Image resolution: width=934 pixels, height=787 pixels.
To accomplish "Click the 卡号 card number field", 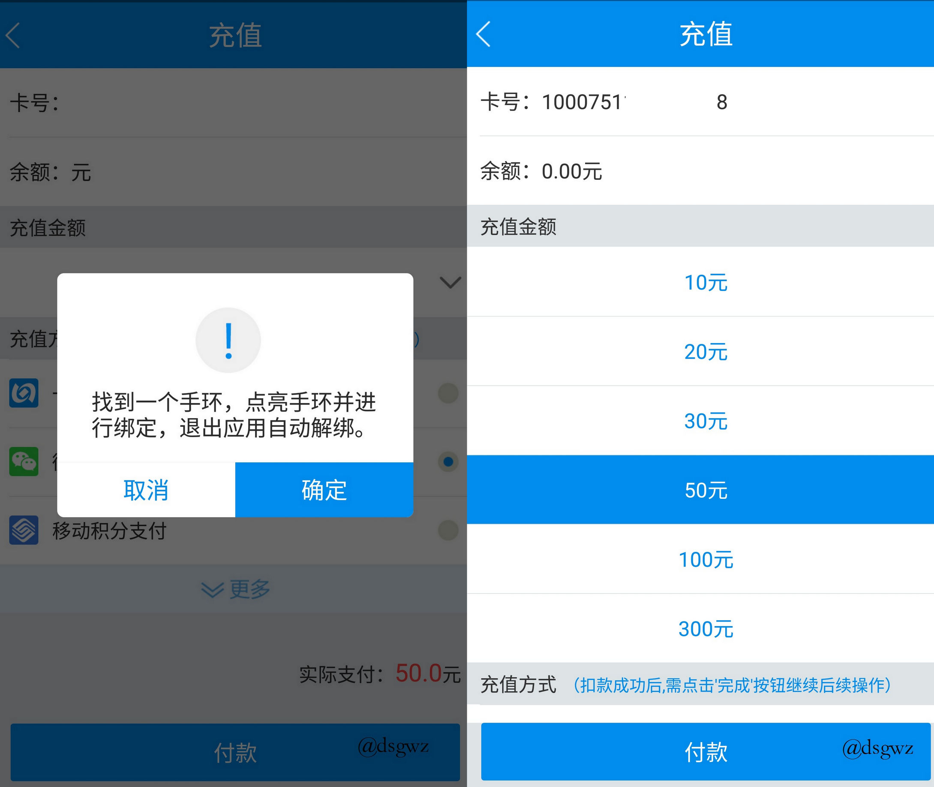I will [624, 103].
